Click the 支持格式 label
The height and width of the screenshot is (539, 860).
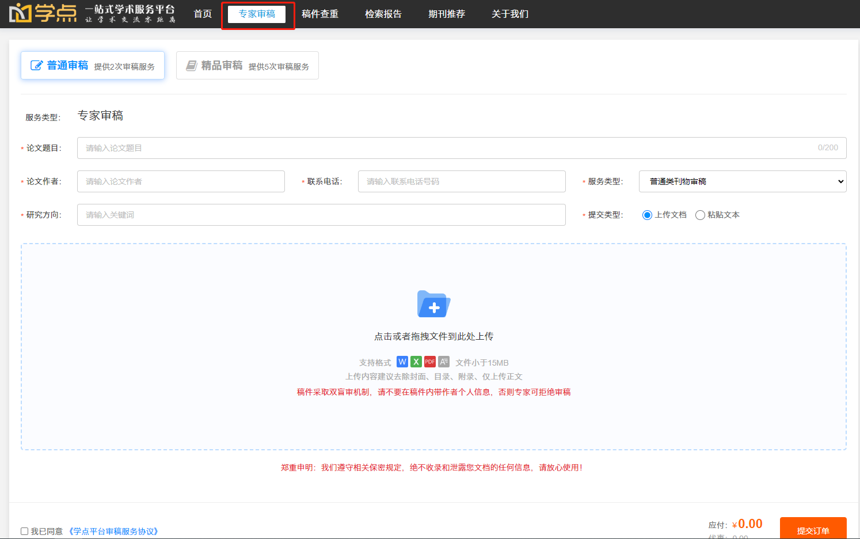375,363
